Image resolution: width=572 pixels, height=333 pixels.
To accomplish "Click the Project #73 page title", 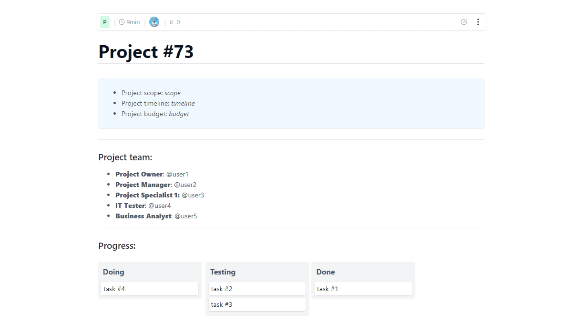I will [146, 52].
